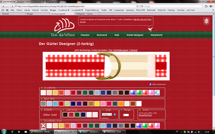Click the Windows Start orb

(x=4, y=132)
